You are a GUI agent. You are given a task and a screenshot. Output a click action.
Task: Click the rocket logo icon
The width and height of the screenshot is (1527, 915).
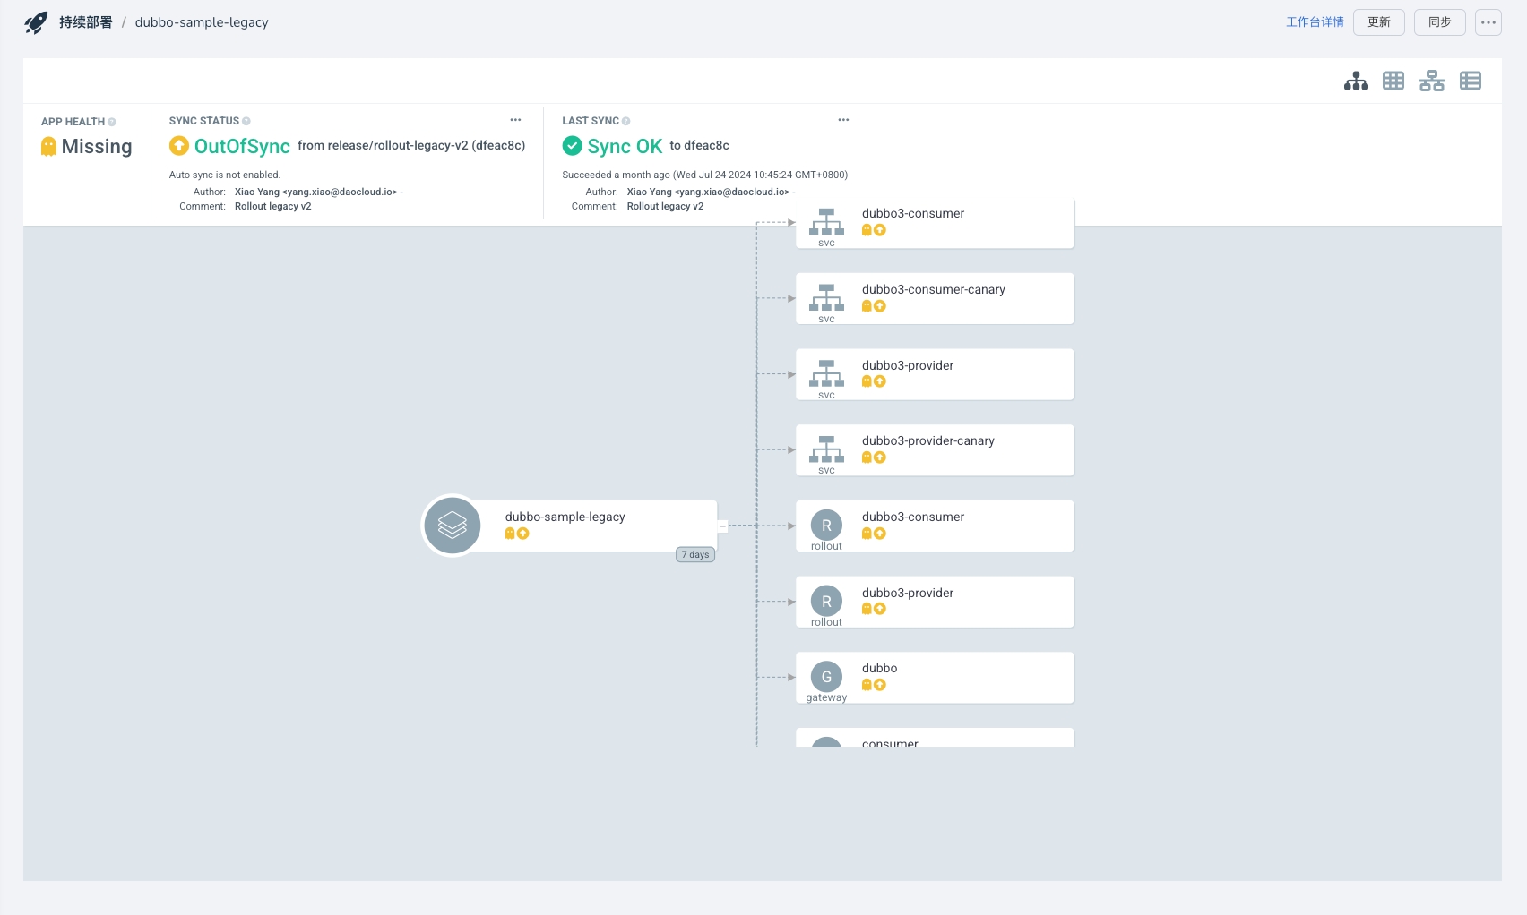[36, 22]
